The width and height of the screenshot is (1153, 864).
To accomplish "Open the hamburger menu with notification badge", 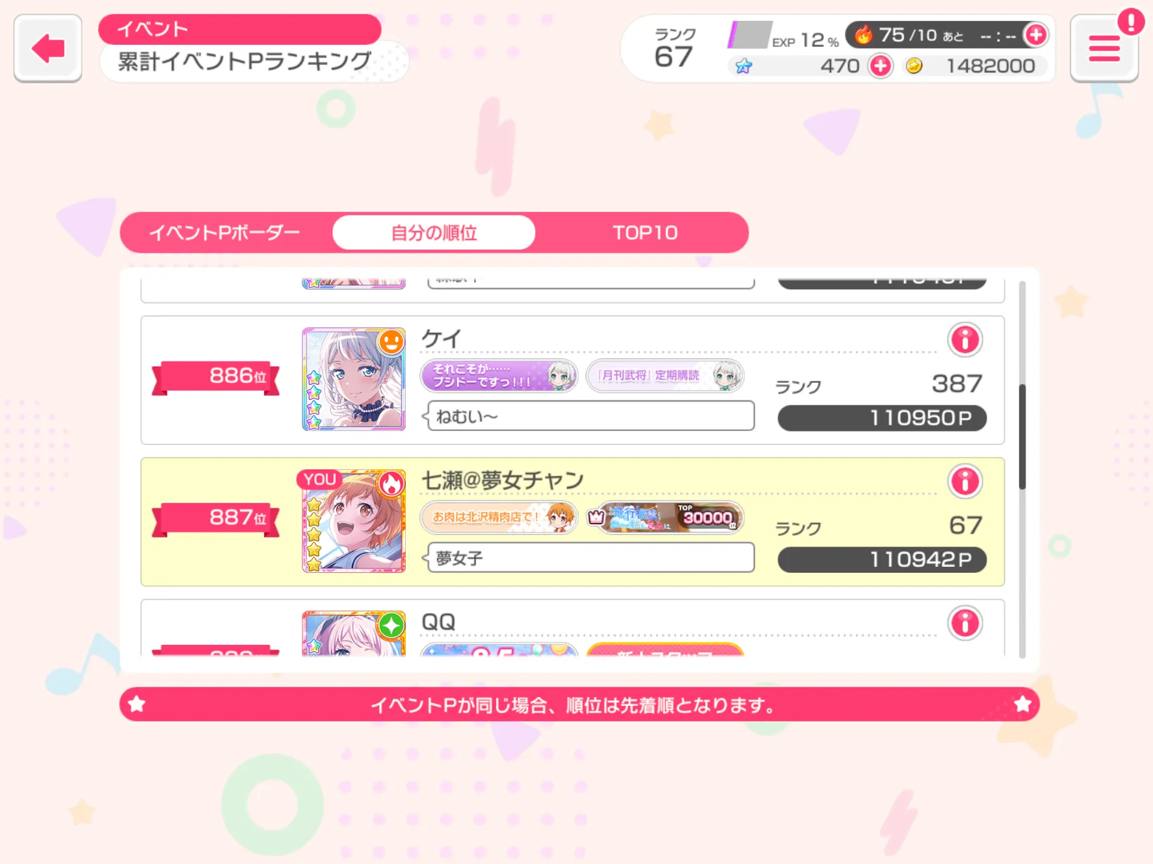I will click(x=1104, y=48).
